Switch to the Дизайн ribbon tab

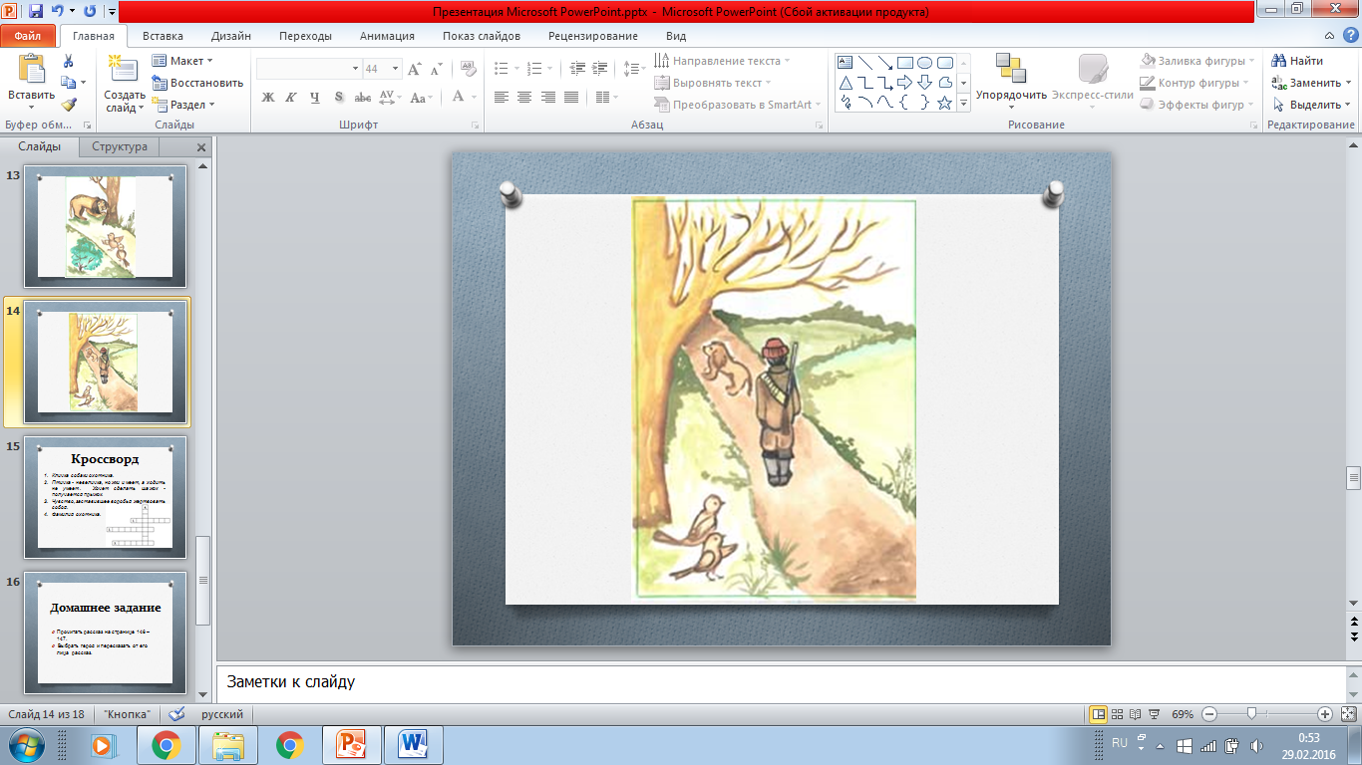pos(230,36)
